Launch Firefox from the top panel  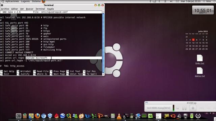(44, 1)
